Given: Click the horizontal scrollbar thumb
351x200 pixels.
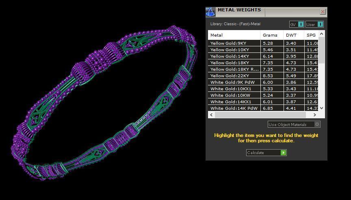Looking at the screenshot, I should [x=260, y=115].
